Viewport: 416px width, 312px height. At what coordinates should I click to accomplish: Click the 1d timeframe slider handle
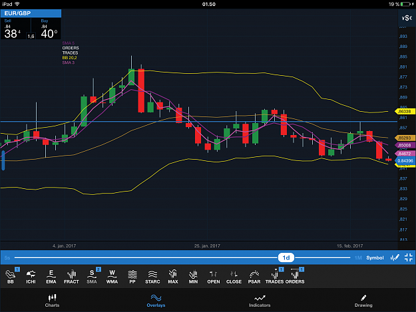[286, 257]
